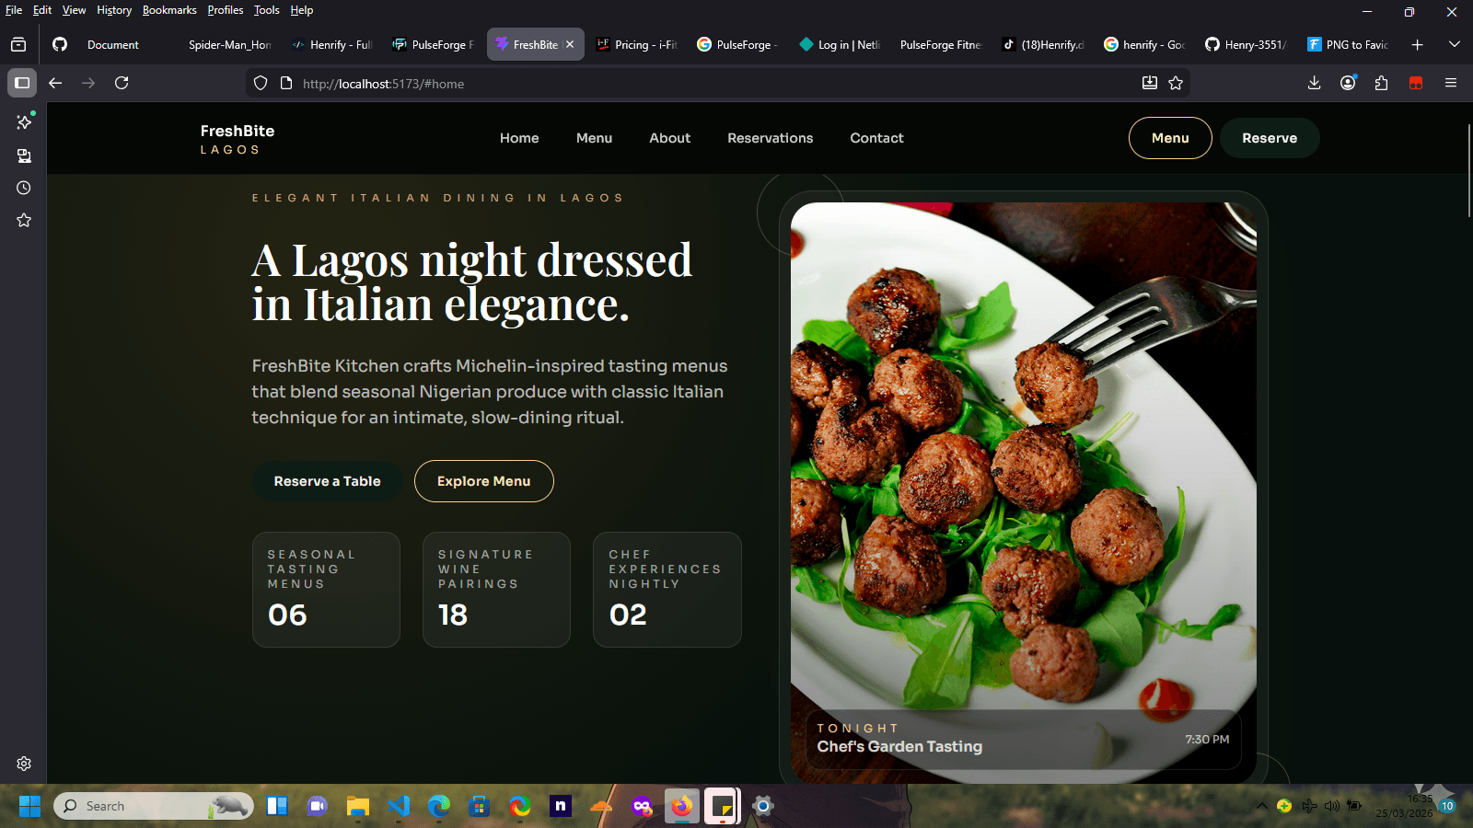The width and height of the screenshot is (1473, 828).
Task: Open a new tab with plus button
Action: 1418,44
